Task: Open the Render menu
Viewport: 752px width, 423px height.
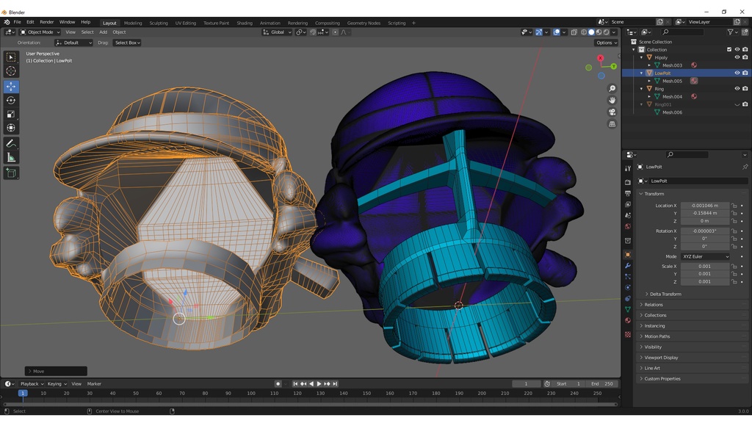Action: [x=46, y=22]
